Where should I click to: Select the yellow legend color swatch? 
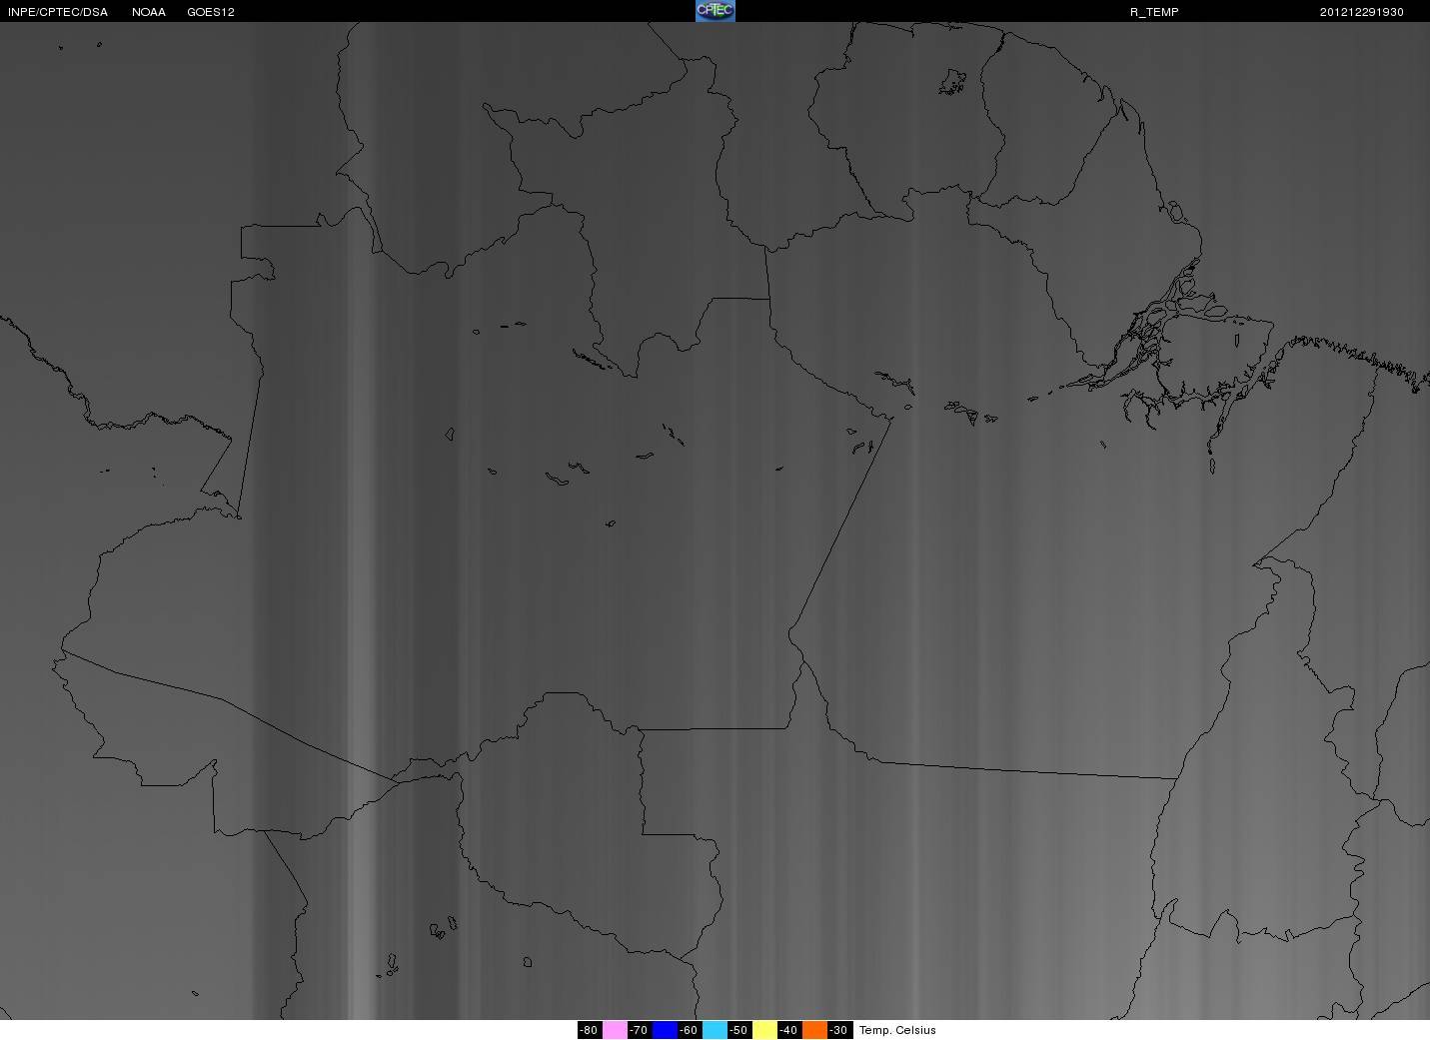tap(764, 1030)
